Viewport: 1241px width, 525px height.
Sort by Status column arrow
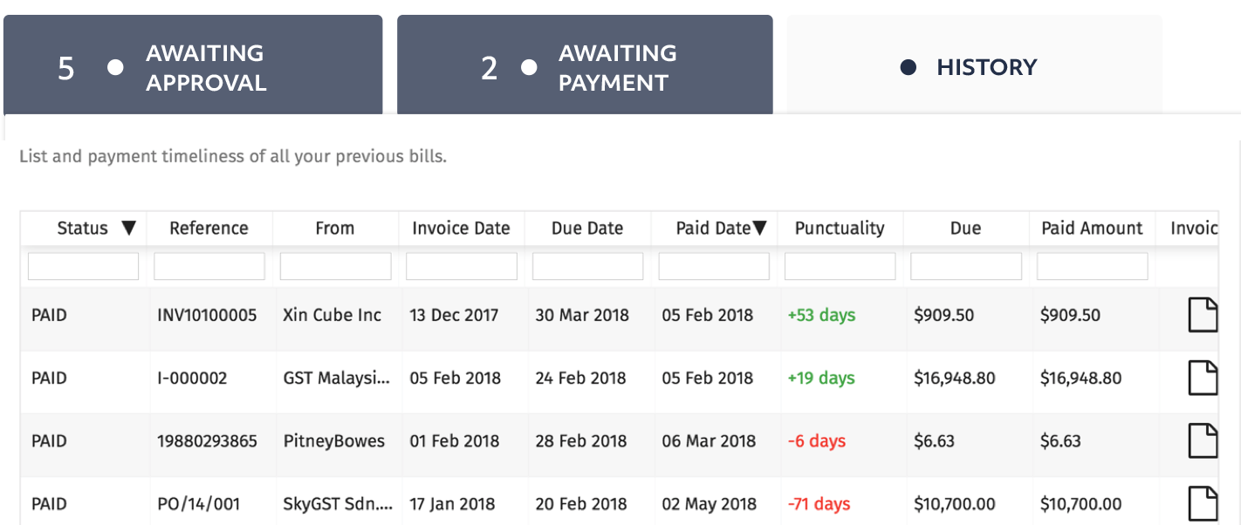129,228
